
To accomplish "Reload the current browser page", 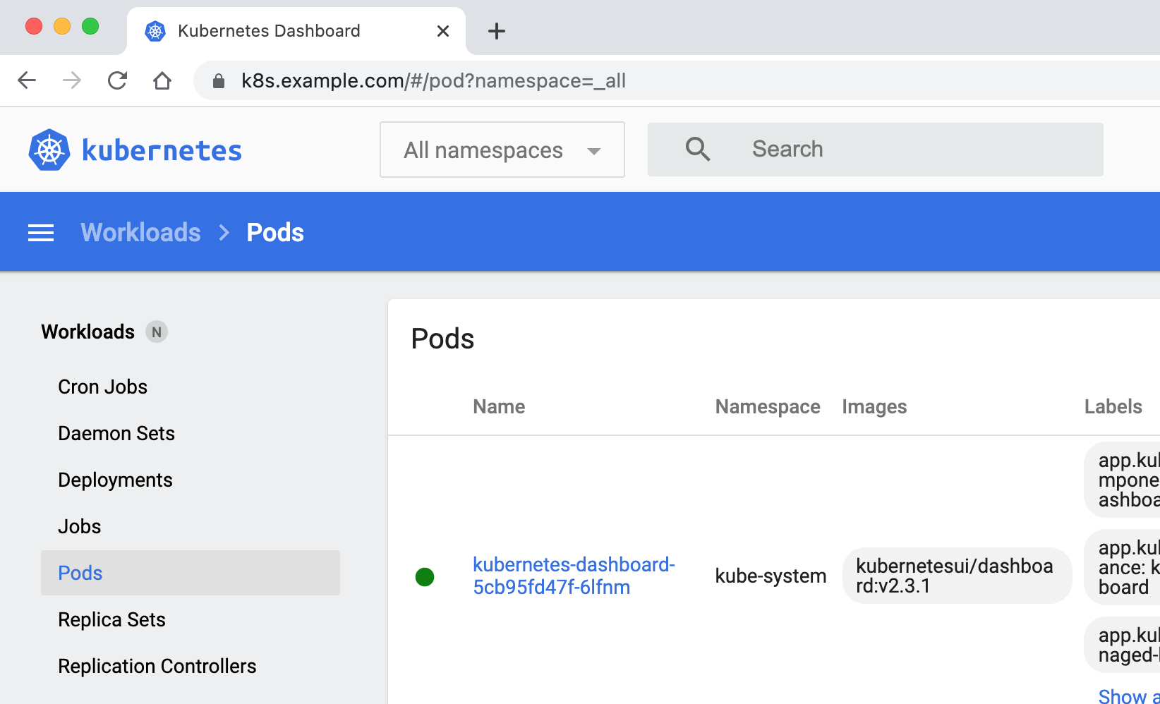I will click(x=117, y=80).
